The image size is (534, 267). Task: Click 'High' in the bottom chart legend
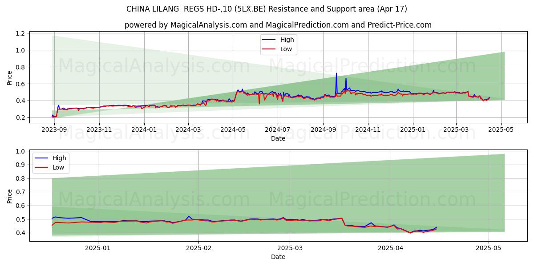(59, 158)
